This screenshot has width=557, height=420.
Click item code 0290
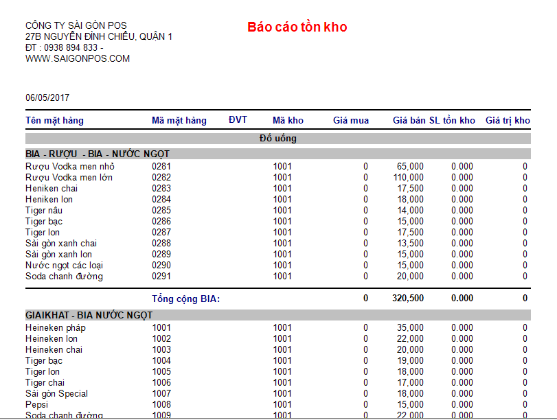point(161,266)
